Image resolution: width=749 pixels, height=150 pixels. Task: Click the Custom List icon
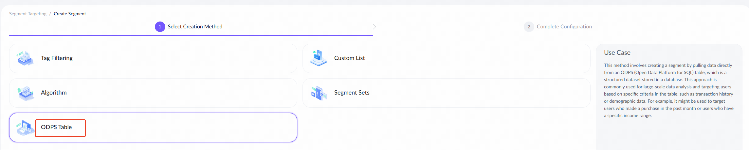click(318, 58)
